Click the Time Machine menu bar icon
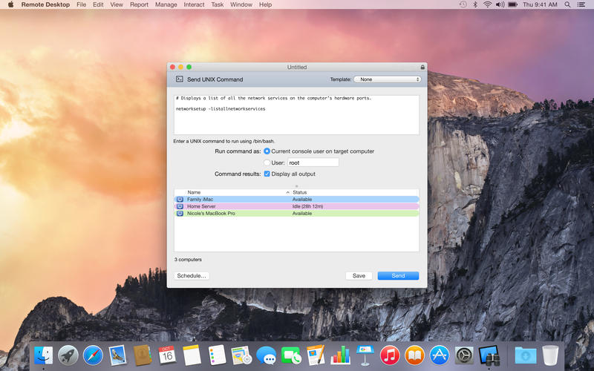The width and height of the screenshot is (594, 371). (x=462, y=4)
